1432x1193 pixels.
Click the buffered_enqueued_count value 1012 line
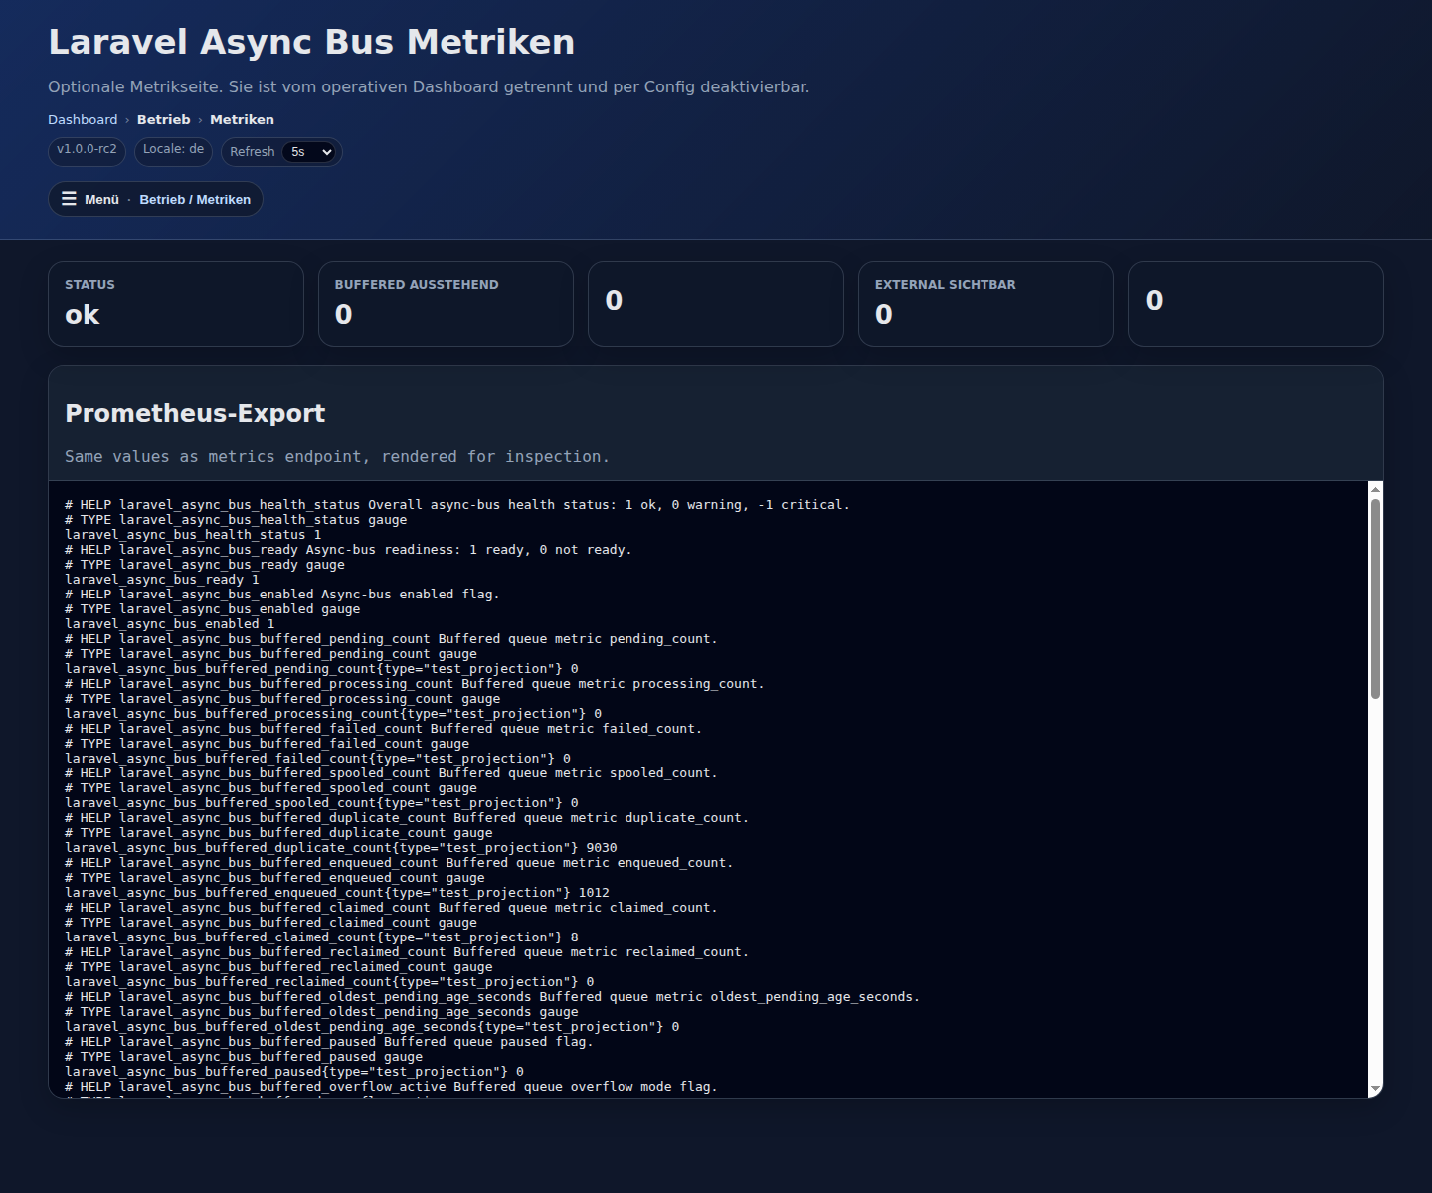pos(337,893)
